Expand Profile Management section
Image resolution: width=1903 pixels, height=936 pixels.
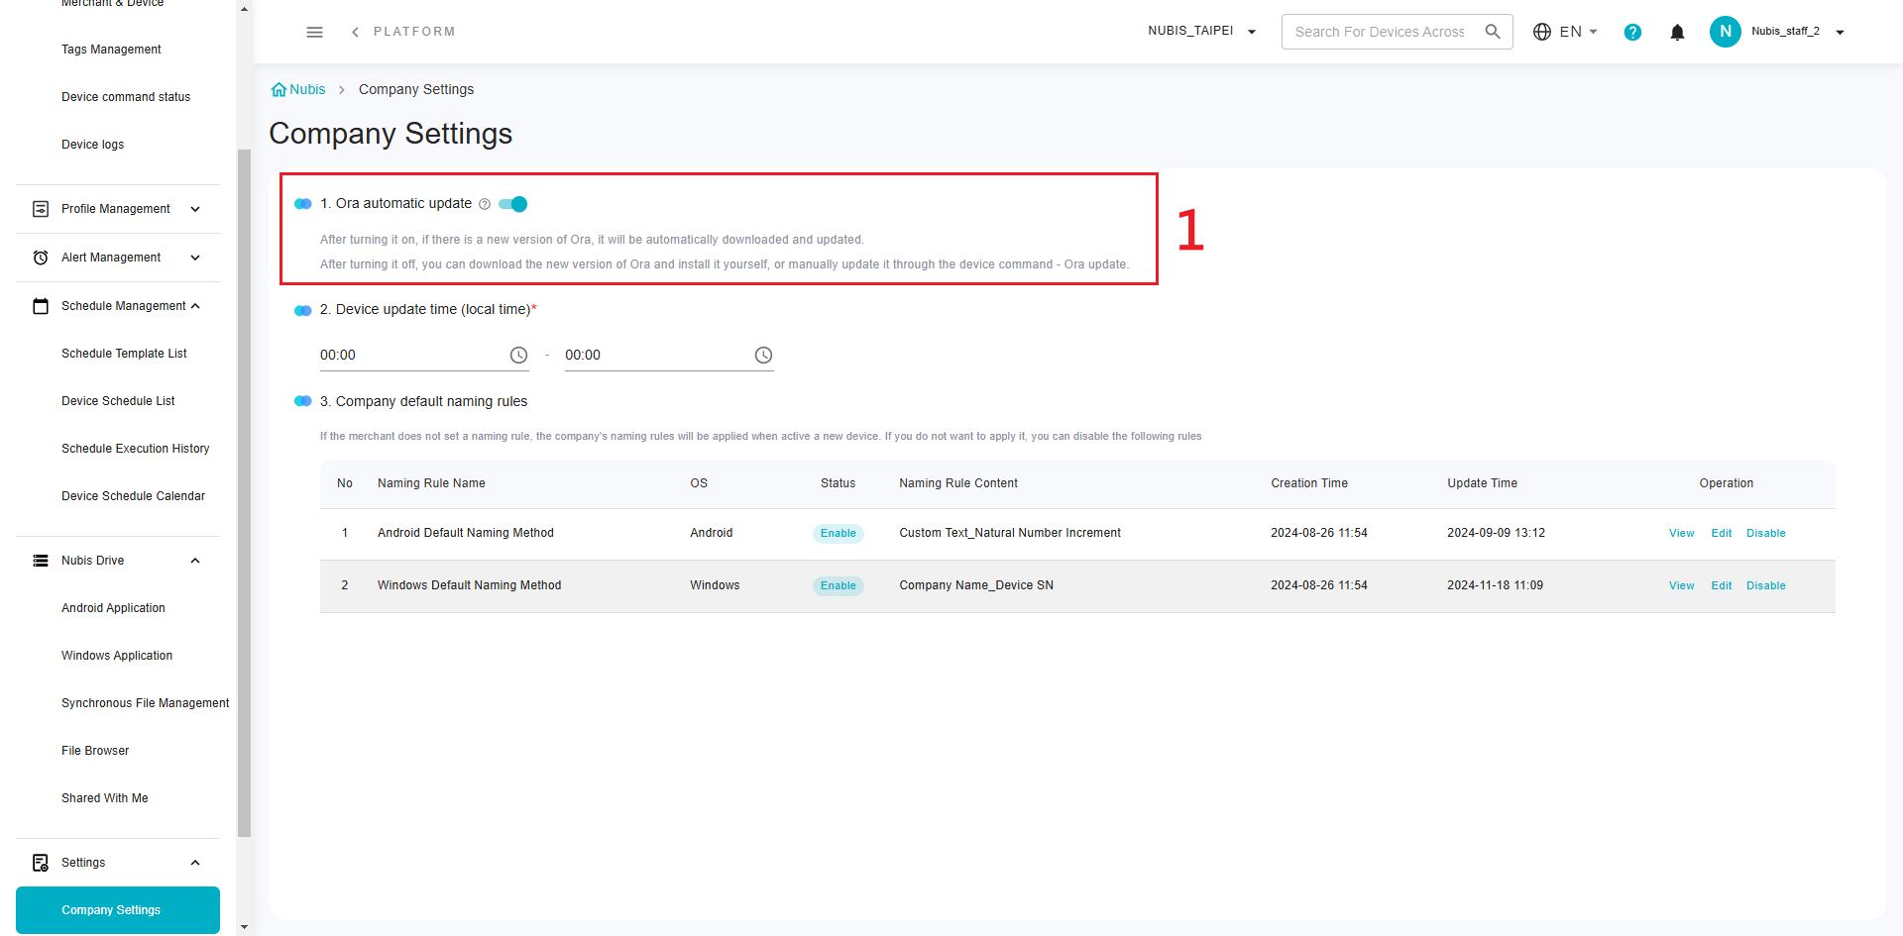point(195,209)
